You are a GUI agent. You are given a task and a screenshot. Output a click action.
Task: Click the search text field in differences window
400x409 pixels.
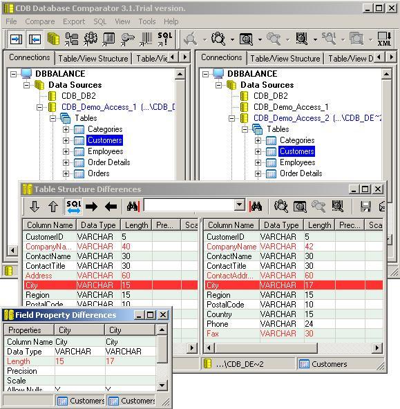[189, 205]
